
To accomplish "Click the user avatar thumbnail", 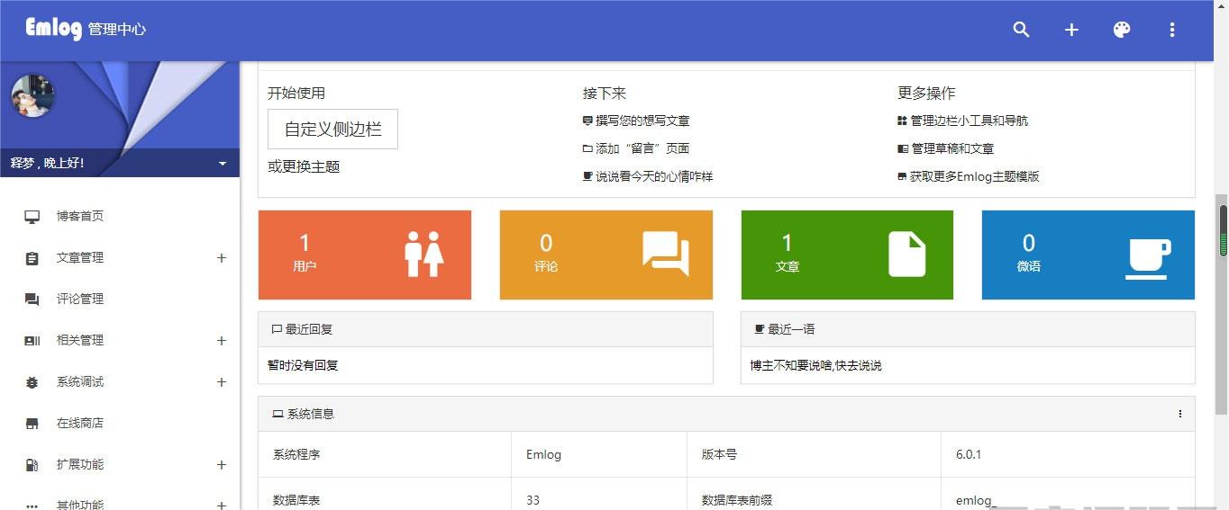I will pos(33,95).
